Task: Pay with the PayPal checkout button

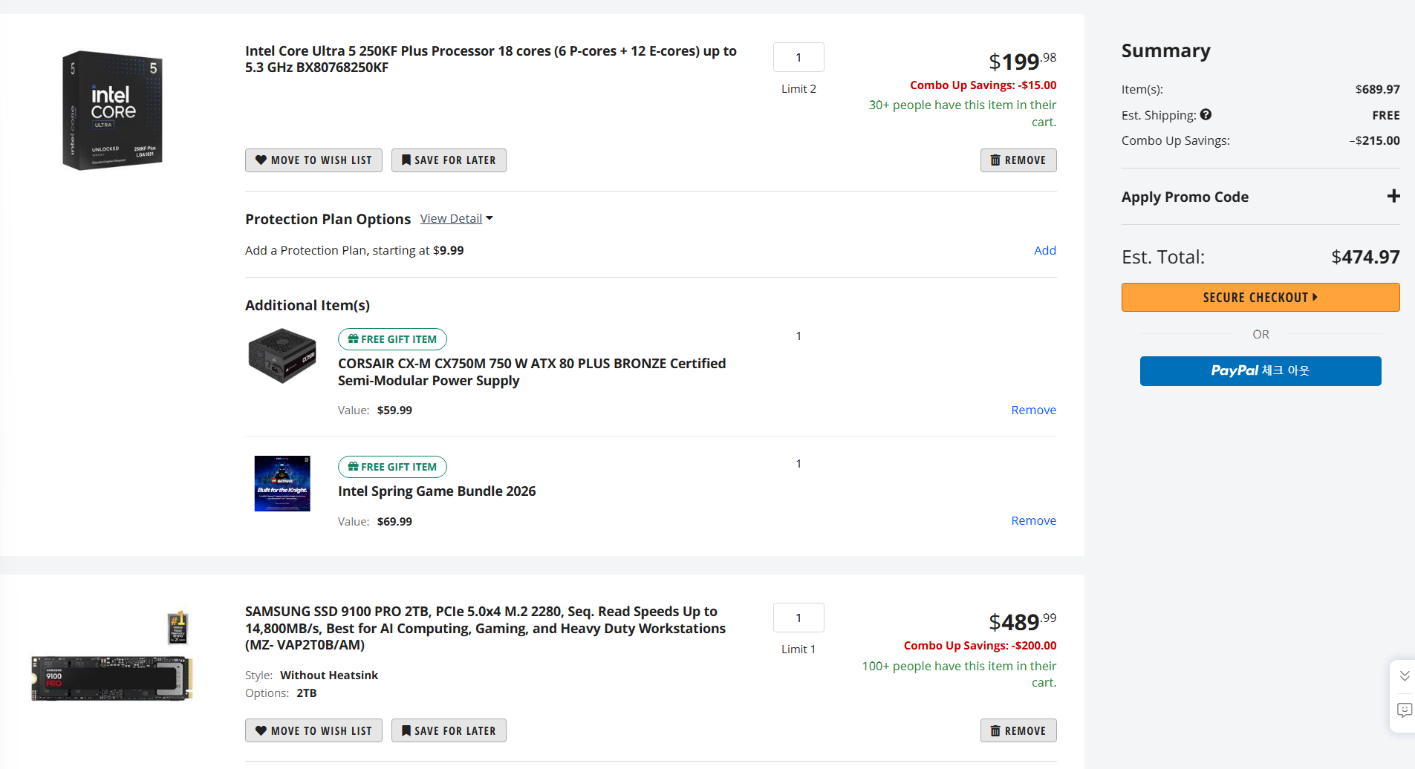Action: (1261, 371)
